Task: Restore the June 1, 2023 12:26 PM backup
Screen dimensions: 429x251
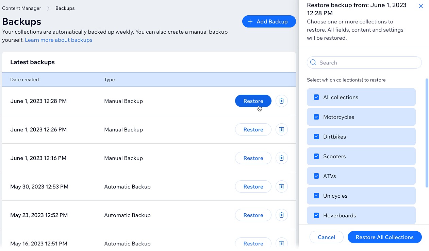Action: 253,129
